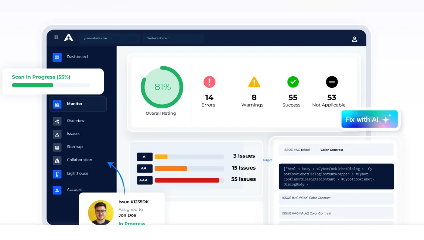This screenshot has height=240, width=424.
Task: Open the Monitor menu item
Action: (78, 104)
